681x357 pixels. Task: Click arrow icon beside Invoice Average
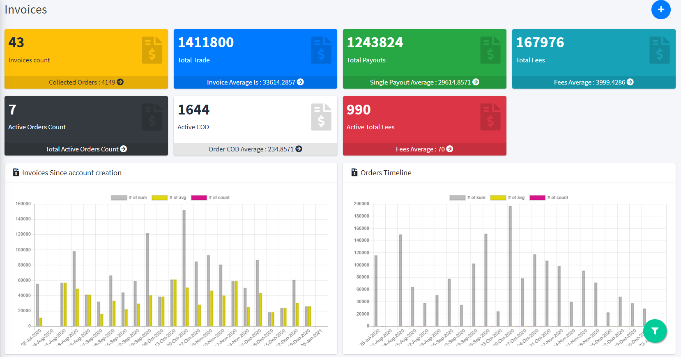click(300, 82)
